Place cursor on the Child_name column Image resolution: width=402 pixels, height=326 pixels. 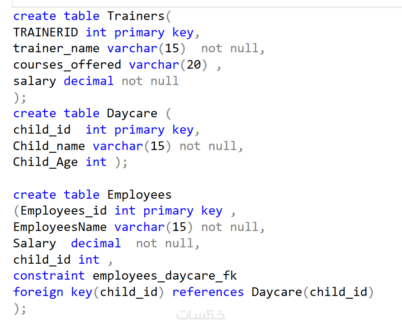(49, 146)
